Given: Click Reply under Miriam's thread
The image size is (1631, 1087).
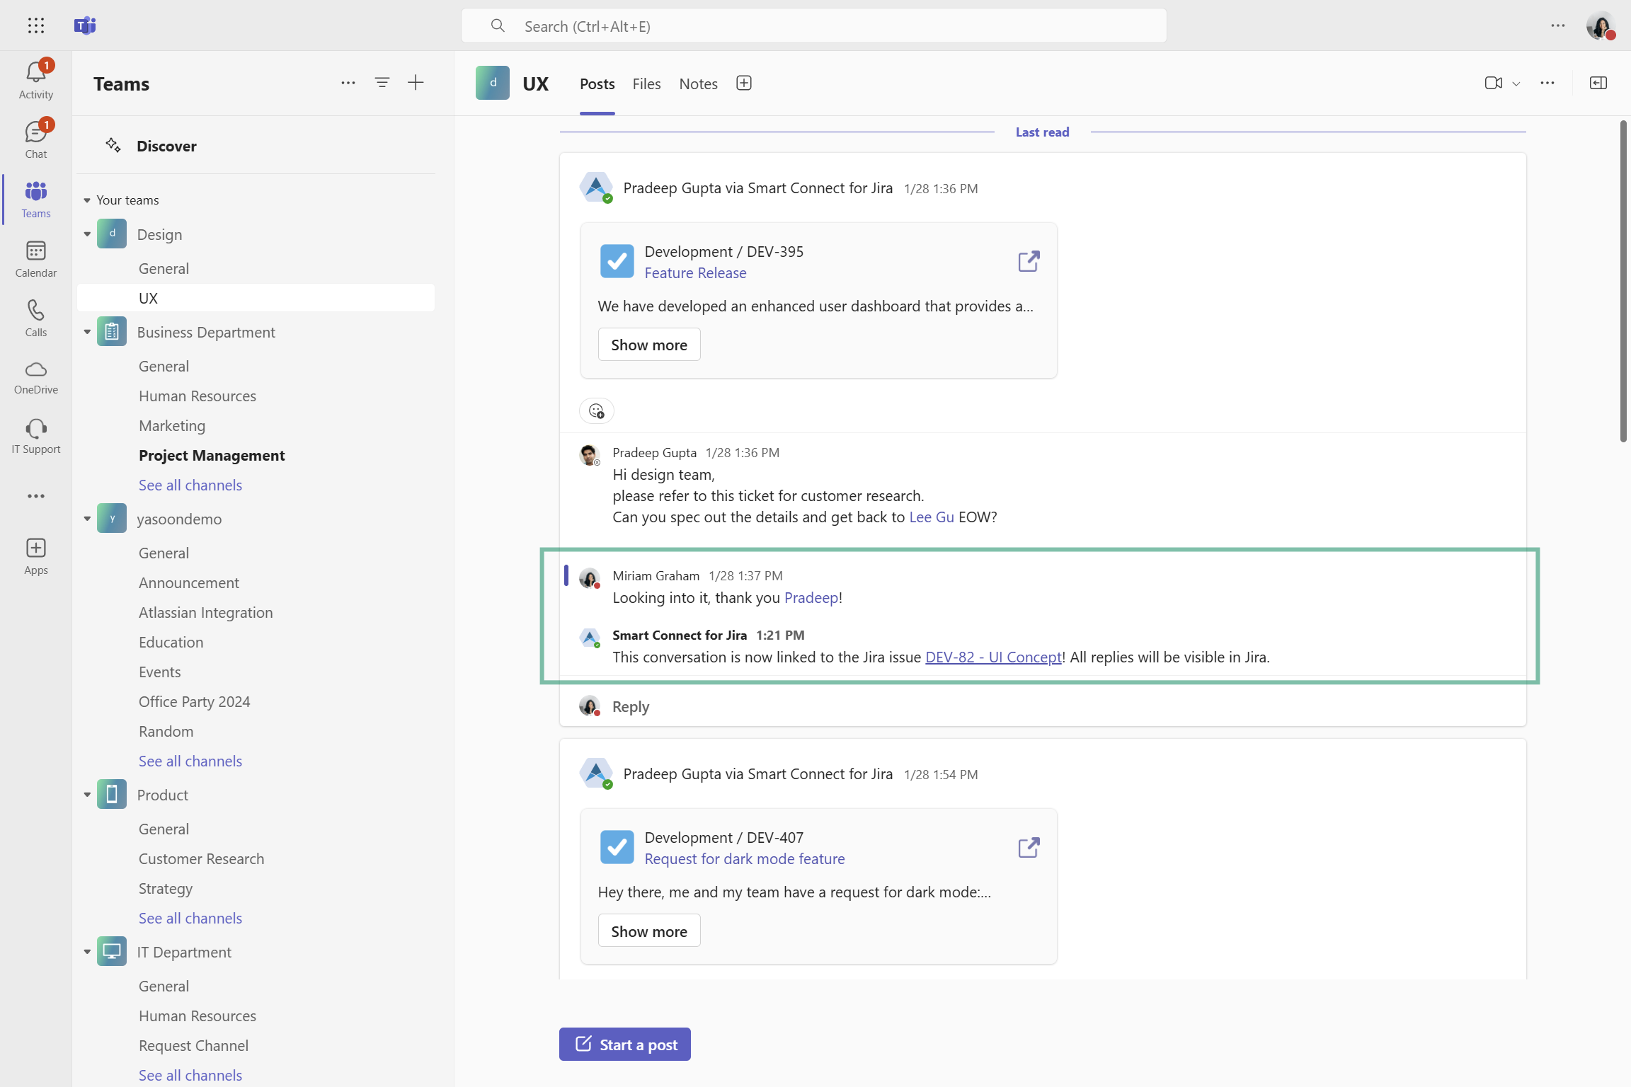Looking at the screenshot, I should [630, 706].
